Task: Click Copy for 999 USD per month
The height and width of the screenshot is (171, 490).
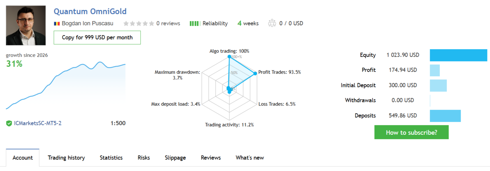Action: pos(97,37)
